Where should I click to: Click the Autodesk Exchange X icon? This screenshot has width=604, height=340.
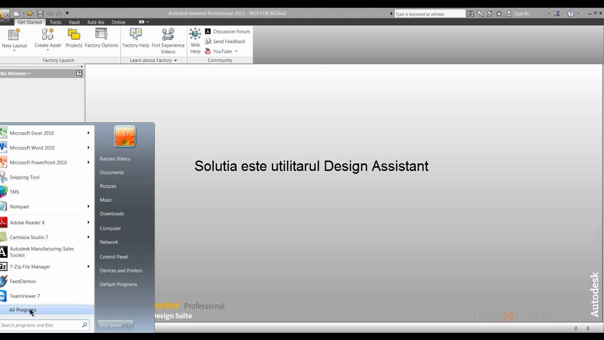point(557,14)
